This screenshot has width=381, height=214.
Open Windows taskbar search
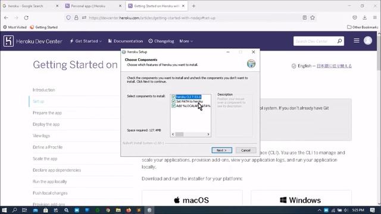[14, 210]
